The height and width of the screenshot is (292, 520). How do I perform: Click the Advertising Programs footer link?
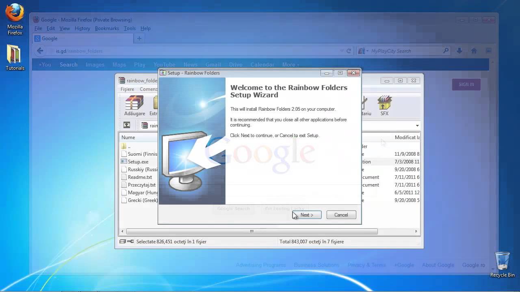261,265
